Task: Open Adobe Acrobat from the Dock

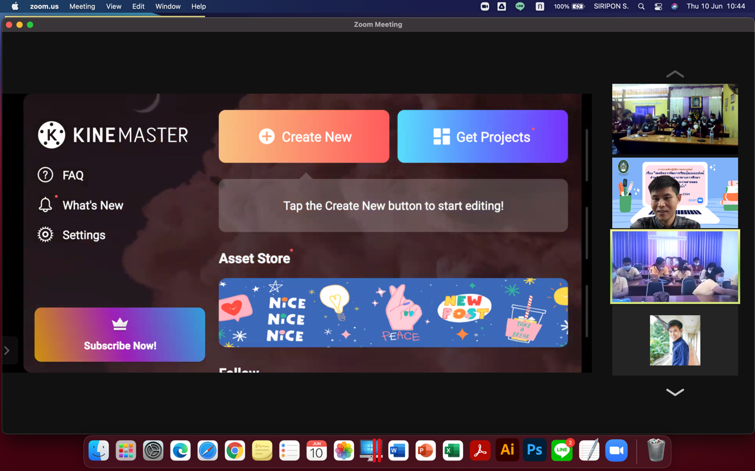Action: click(x=480, y=451)
